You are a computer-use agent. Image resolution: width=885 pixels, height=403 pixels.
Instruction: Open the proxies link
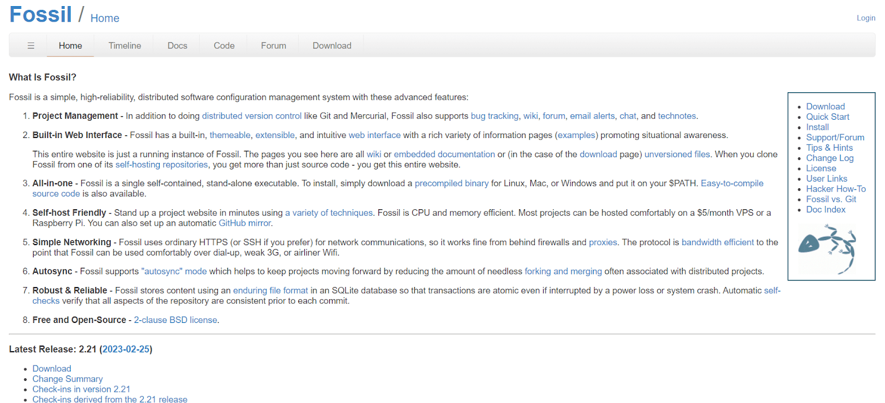tap(603, 242)
